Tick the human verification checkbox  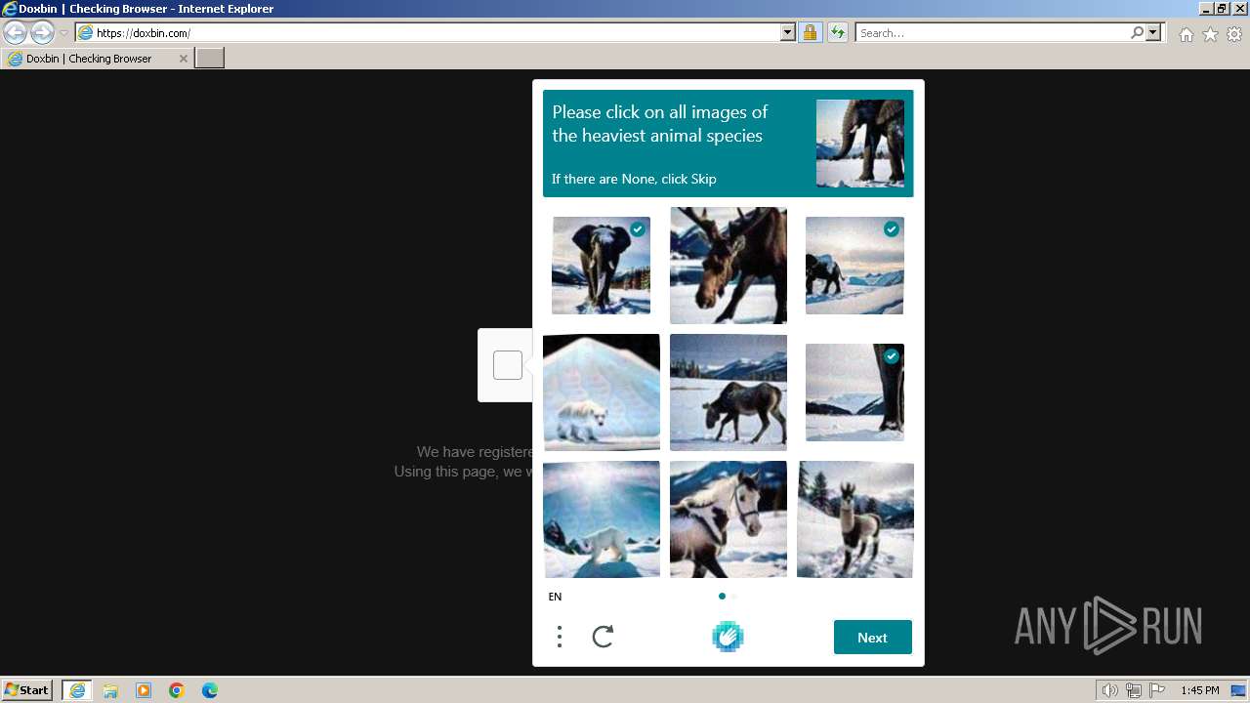(x=507, y=365)
